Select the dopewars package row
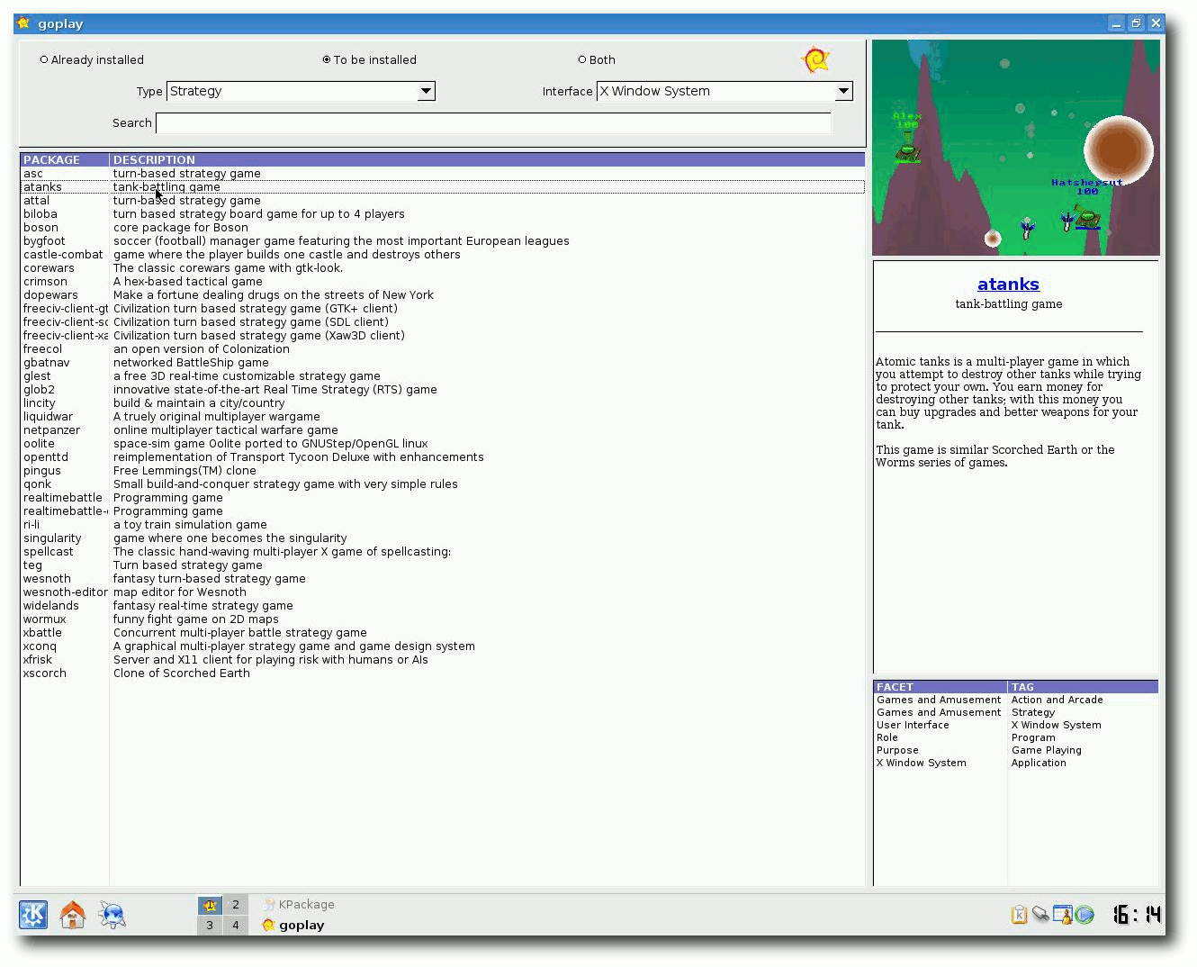This screenshot has height=967, width=1197. point(443,295)
